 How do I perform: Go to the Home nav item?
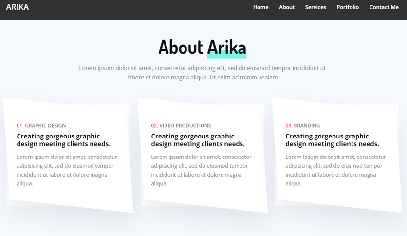point(260,7)
